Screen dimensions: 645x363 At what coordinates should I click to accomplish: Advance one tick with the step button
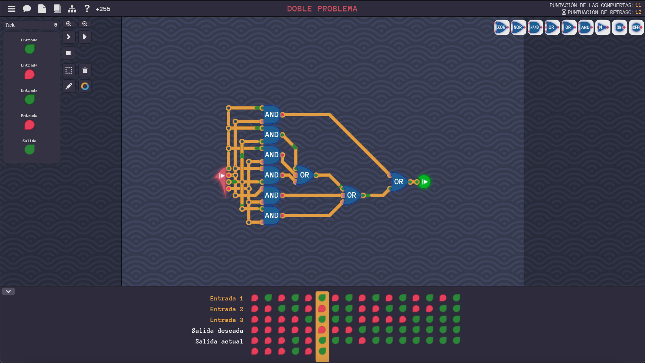click(69, 37)
